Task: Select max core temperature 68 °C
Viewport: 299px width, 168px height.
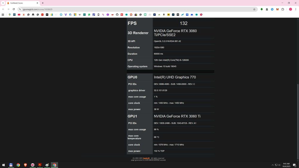Action: (156, 137)
